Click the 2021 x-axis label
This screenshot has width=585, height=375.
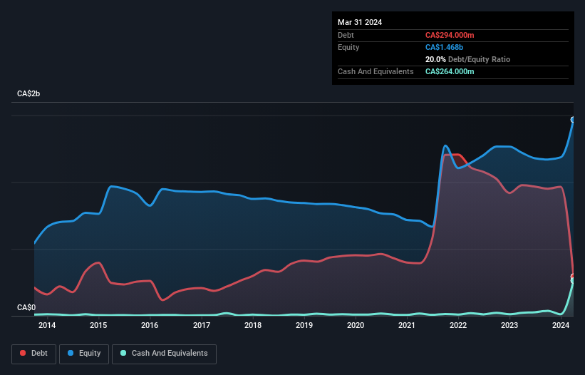click(407, 325)
